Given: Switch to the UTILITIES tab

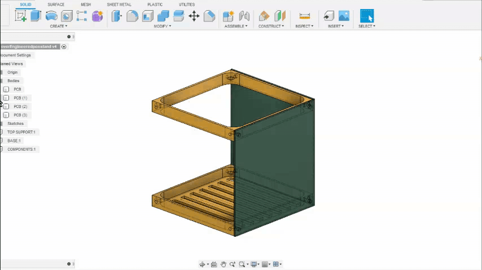Looking at the screenshot, I should click(x=187, y=4).
